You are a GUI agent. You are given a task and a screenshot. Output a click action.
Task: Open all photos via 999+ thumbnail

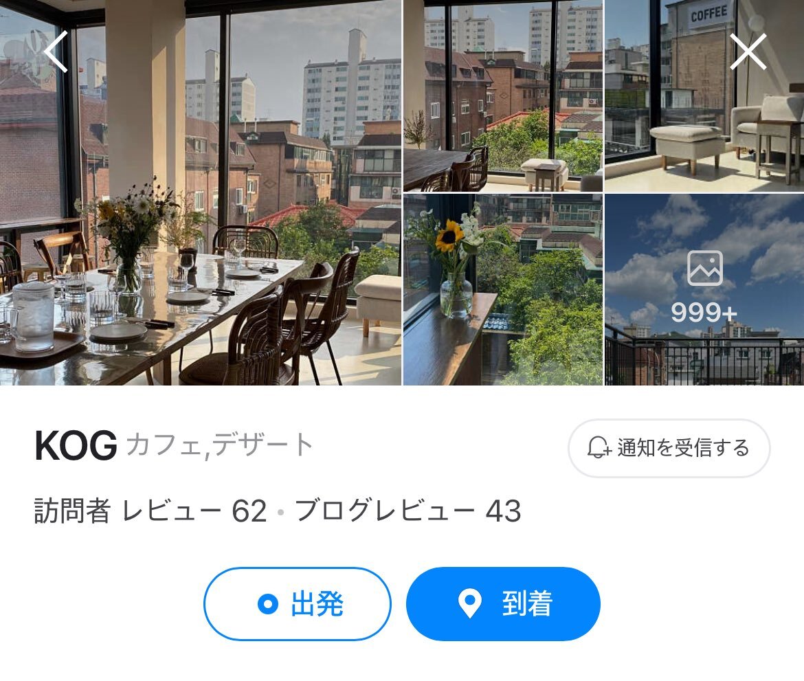(704, 290)
